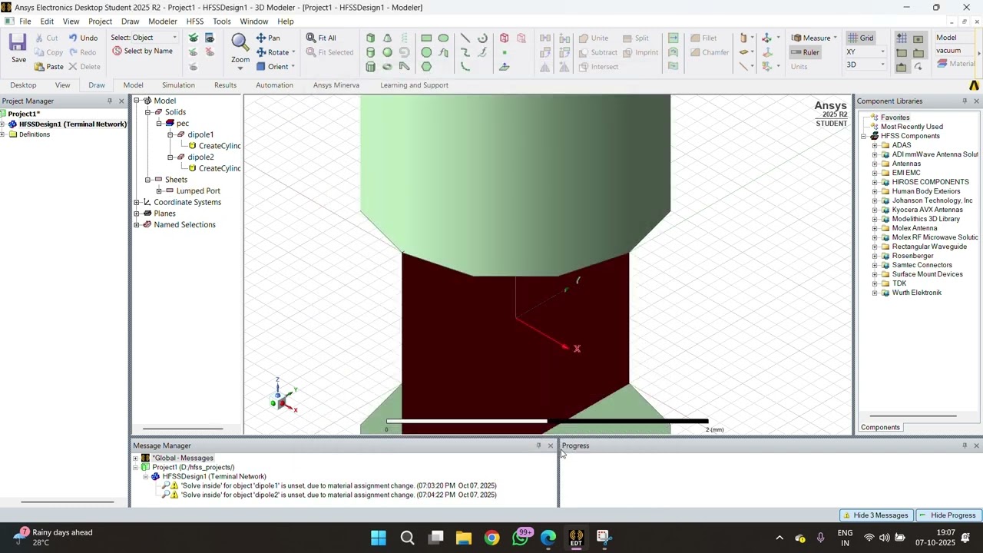The height and width of the screenshot is (553, 983).
Task: Click the Undo arrow icon
Action: 73,38
